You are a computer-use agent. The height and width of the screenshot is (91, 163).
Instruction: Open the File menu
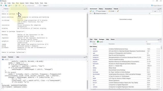coord(2,3)
